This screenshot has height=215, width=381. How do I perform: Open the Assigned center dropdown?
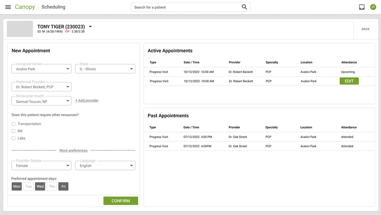41,69
